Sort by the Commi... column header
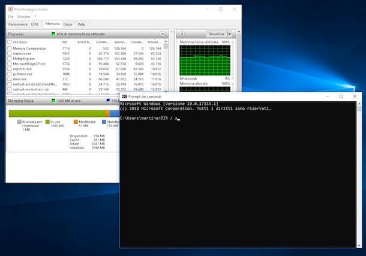The height and width of the screenshot is (256, 366). (102, 42)
